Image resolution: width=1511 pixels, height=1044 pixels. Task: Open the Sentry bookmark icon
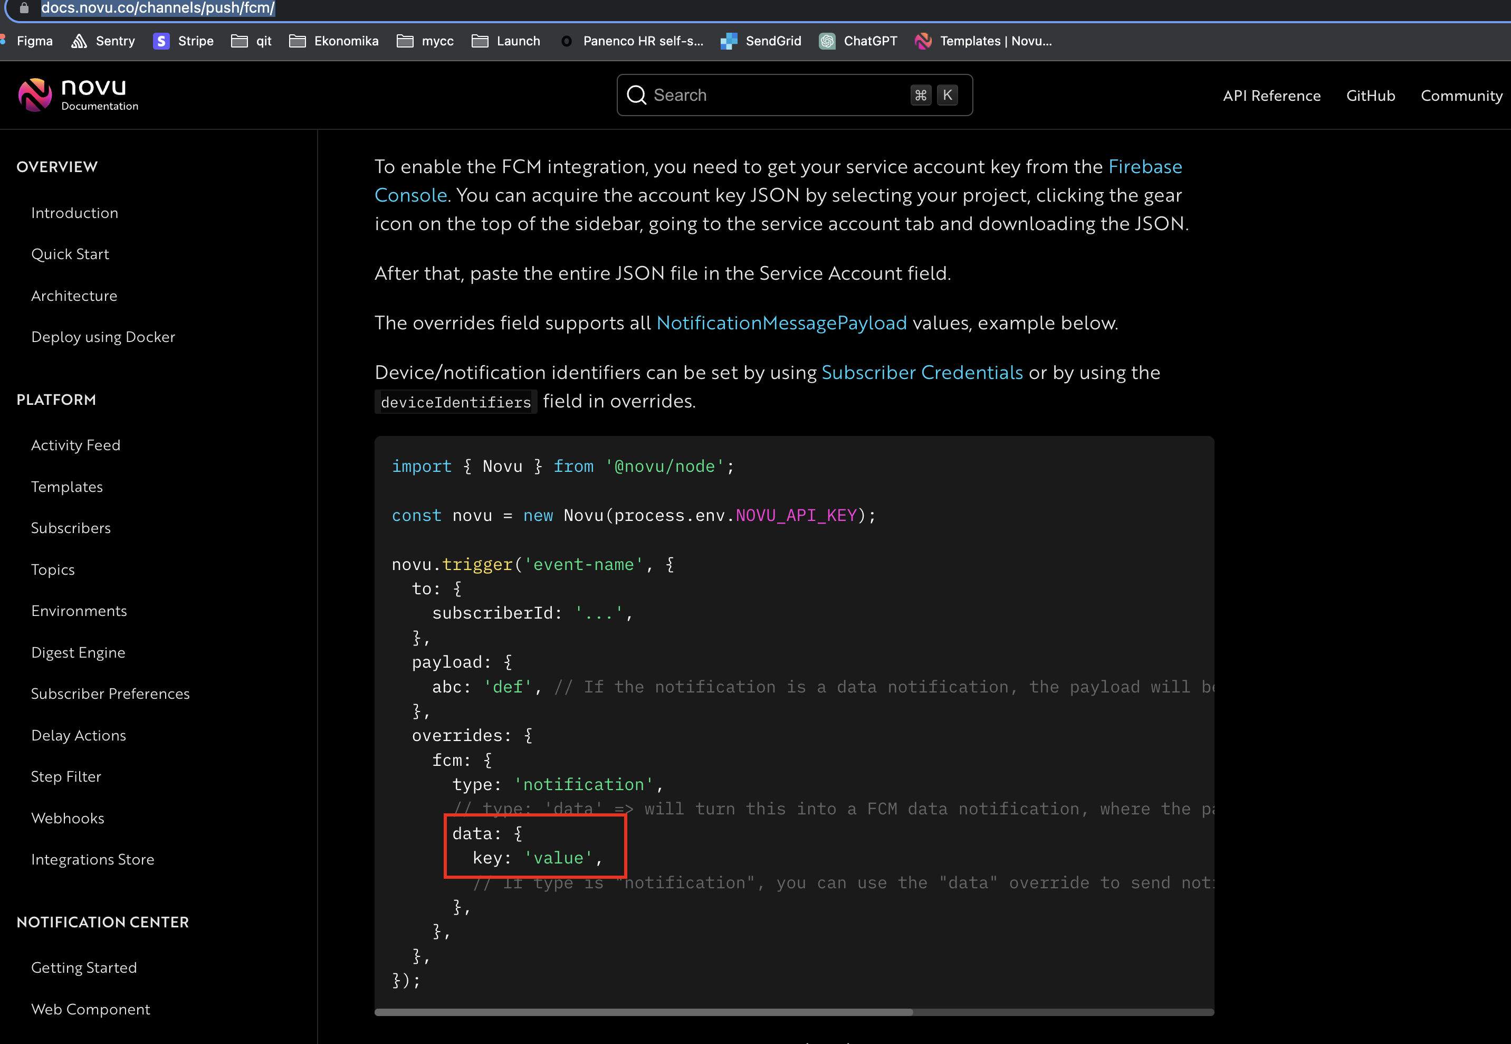pos(79,41)
